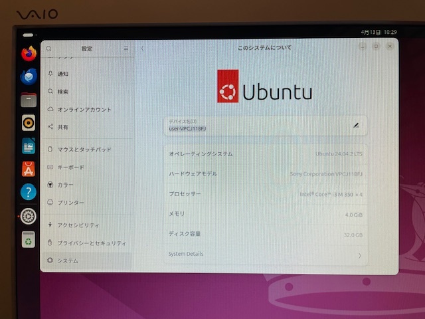The height and width of the screenshot is (319, 425).
Task: Open the Help icon in the dock
Action: click(x=28, y=192)
